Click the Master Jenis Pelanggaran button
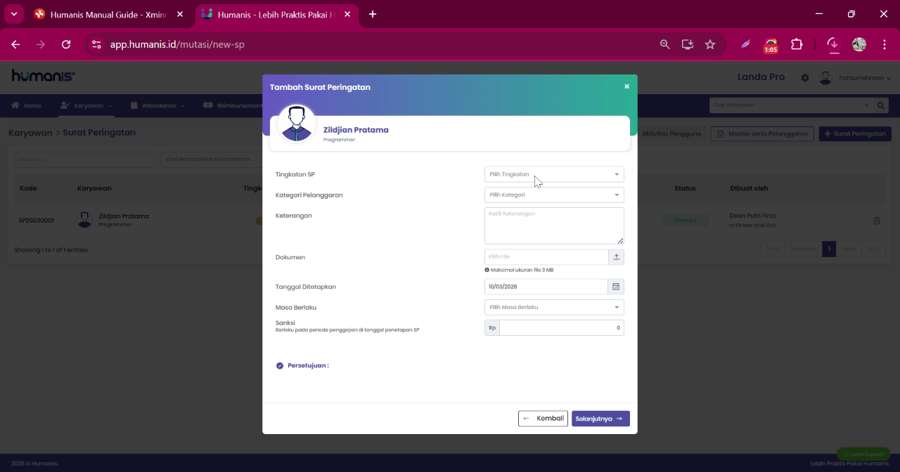Image resolution: width=900 pixels, height=472 pixels. tap(762, 133)
